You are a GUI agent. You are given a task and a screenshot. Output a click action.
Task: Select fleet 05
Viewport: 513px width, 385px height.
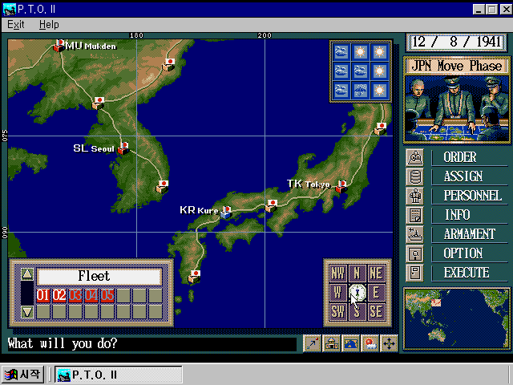(x=107, y=295)
